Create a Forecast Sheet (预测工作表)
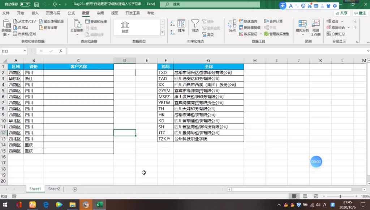Viewport: 370px width, 210px height. click(316, 27)
